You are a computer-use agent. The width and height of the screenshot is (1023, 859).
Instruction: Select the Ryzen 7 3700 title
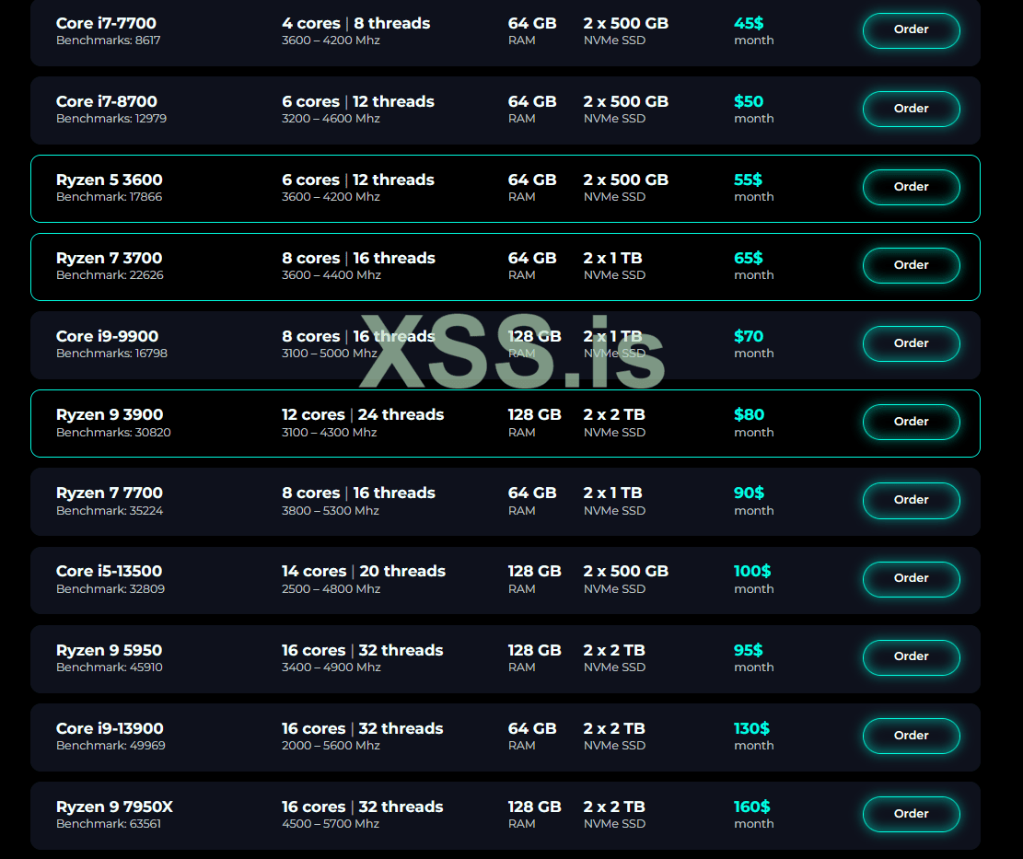[x=109, y=259]
